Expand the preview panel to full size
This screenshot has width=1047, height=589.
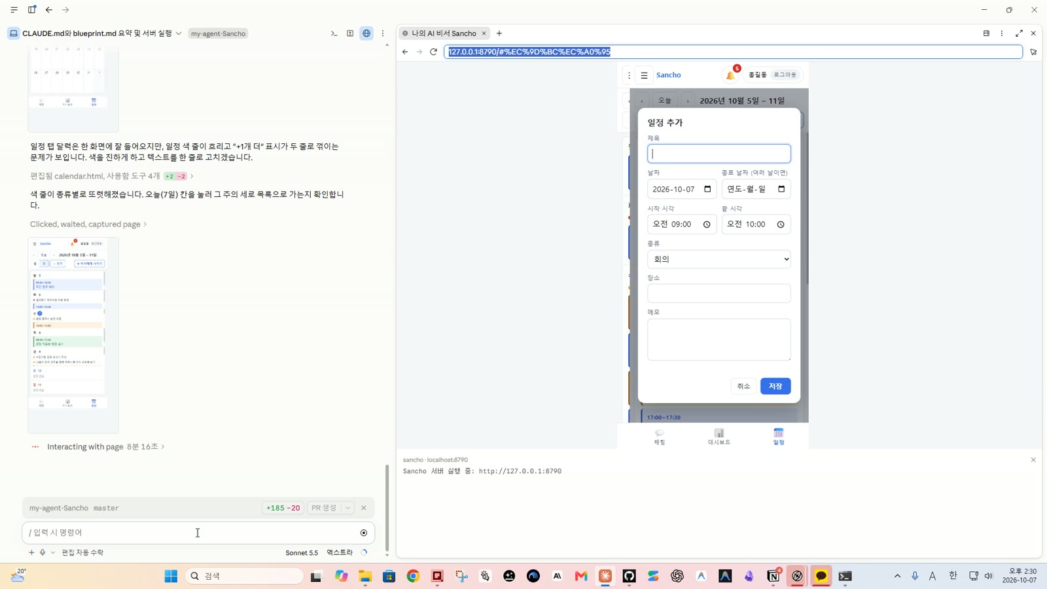1019,33
